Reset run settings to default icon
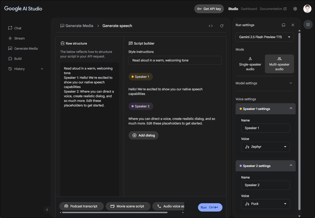 click(283, 25)
